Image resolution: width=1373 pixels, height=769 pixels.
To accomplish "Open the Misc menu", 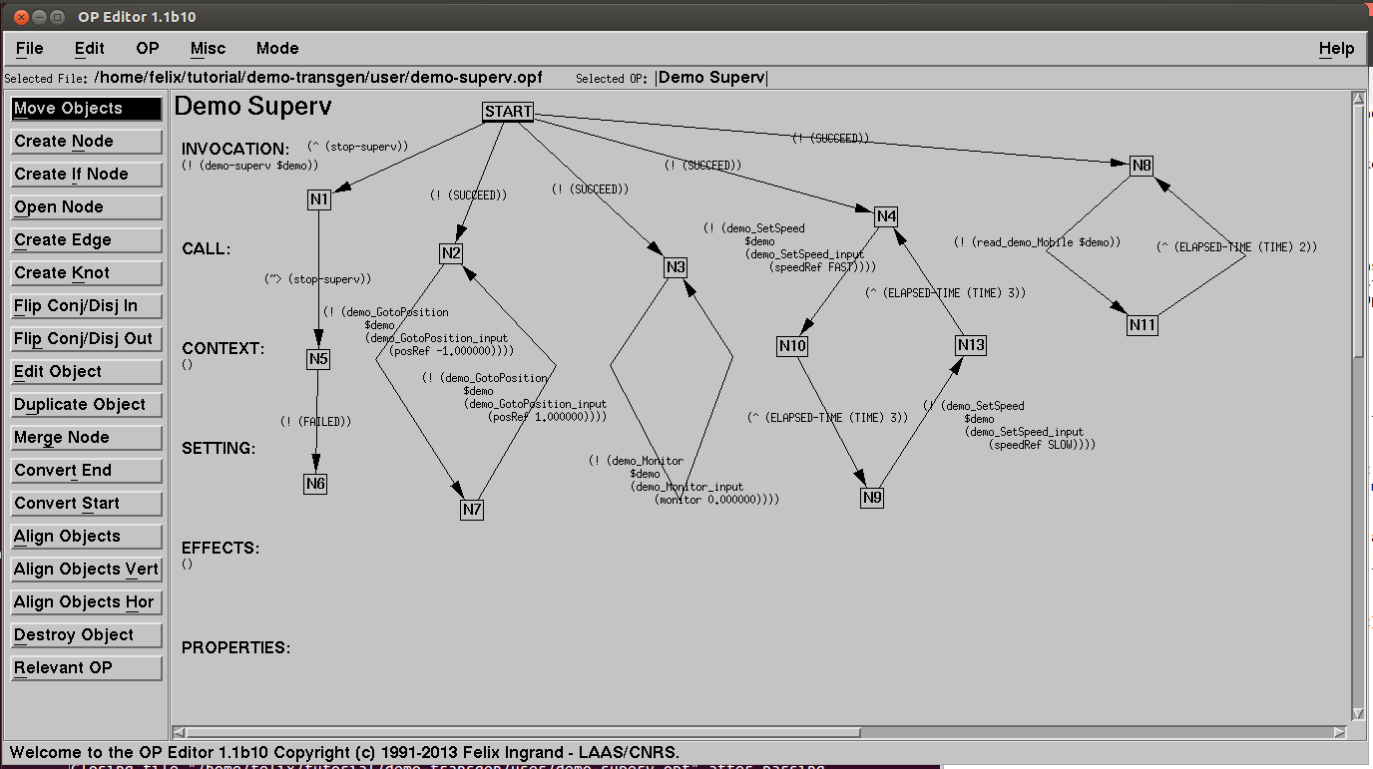I will tap(208, 48).
